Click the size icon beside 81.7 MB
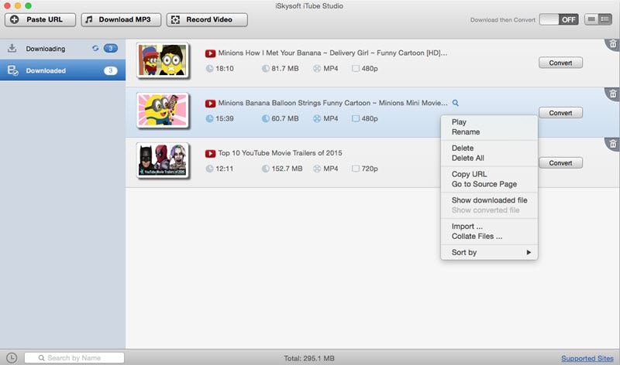The height and width of the screenshot is (365, 620). pyautogui.click(x=265, y=69)
